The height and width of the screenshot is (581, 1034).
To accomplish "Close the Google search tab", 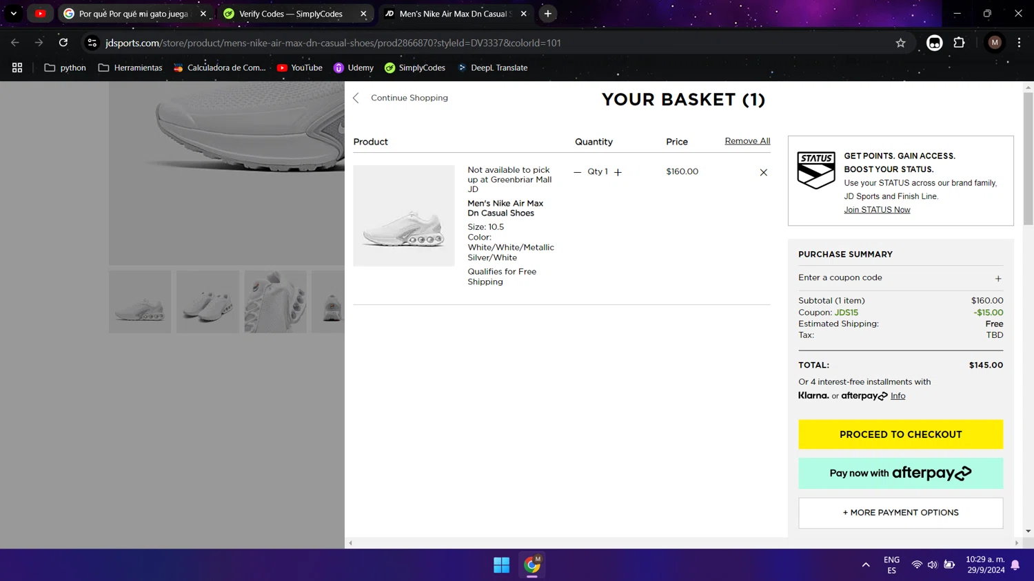I will tap(203, 14).
